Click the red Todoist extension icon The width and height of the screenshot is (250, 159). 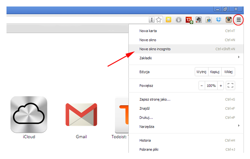pyautogui.click(x=189, y=20)
